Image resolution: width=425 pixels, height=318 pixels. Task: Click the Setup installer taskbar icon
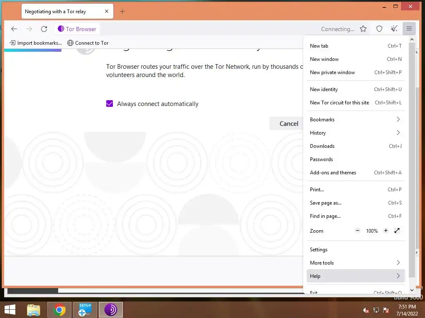[x=85, y=310]
